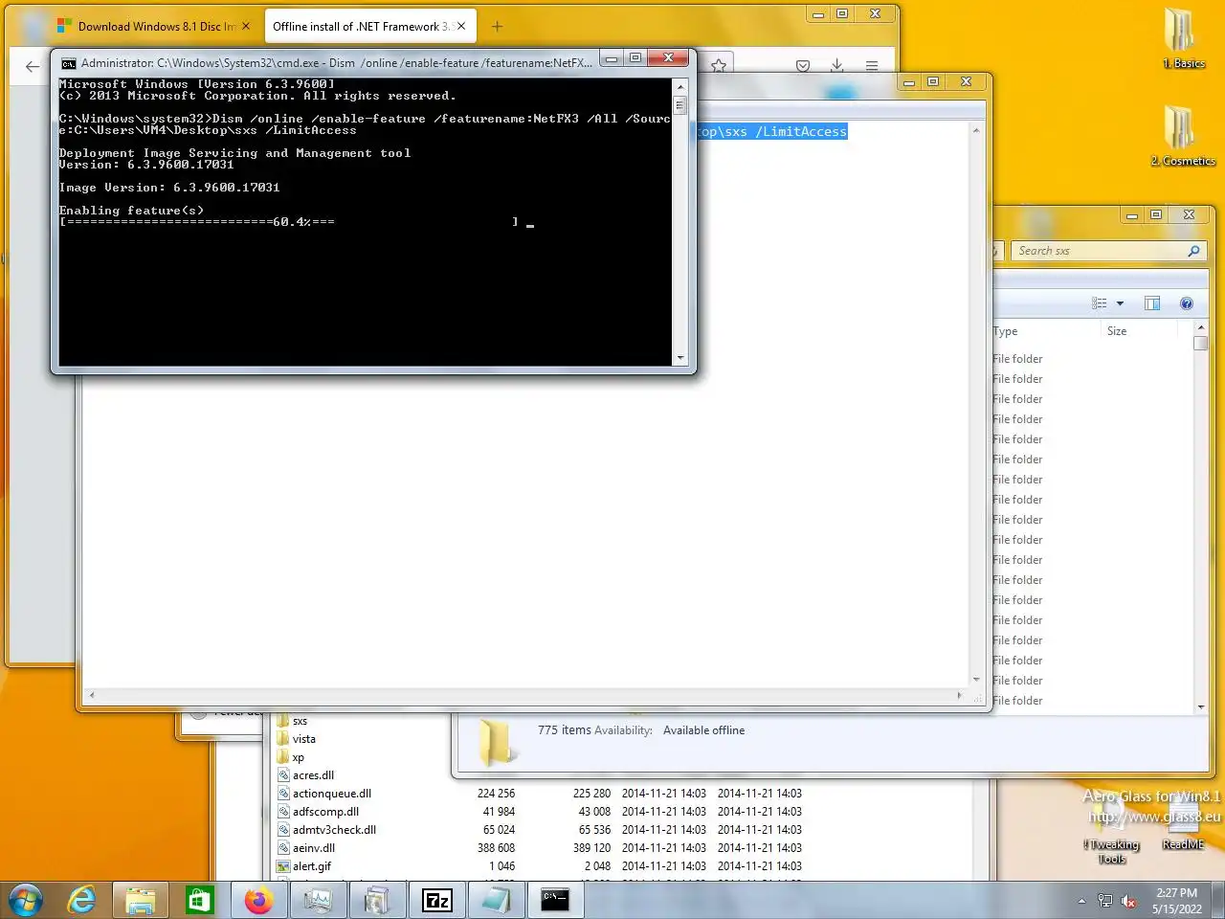Switch to the Command Prompt taskbar icon
Viewport: 1225px width, 919px height.
point(555,901)
